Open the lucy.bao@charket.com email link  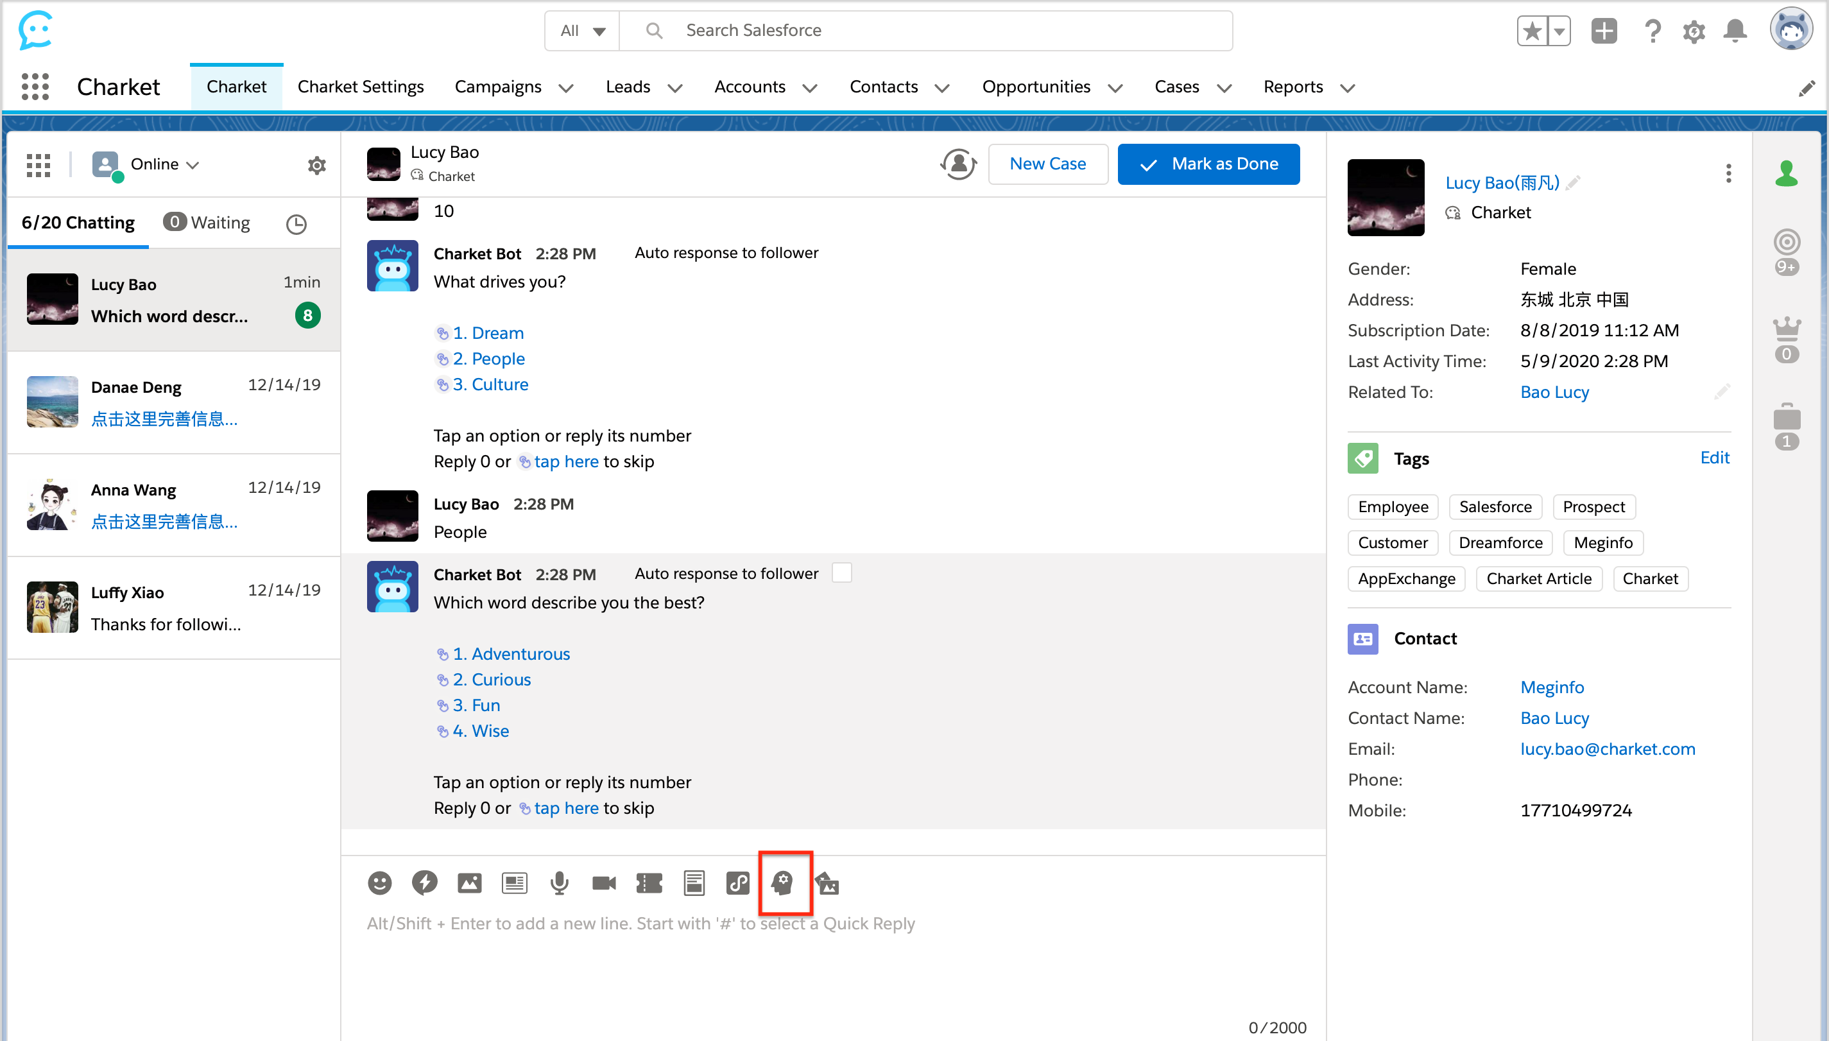point(1608,748)
